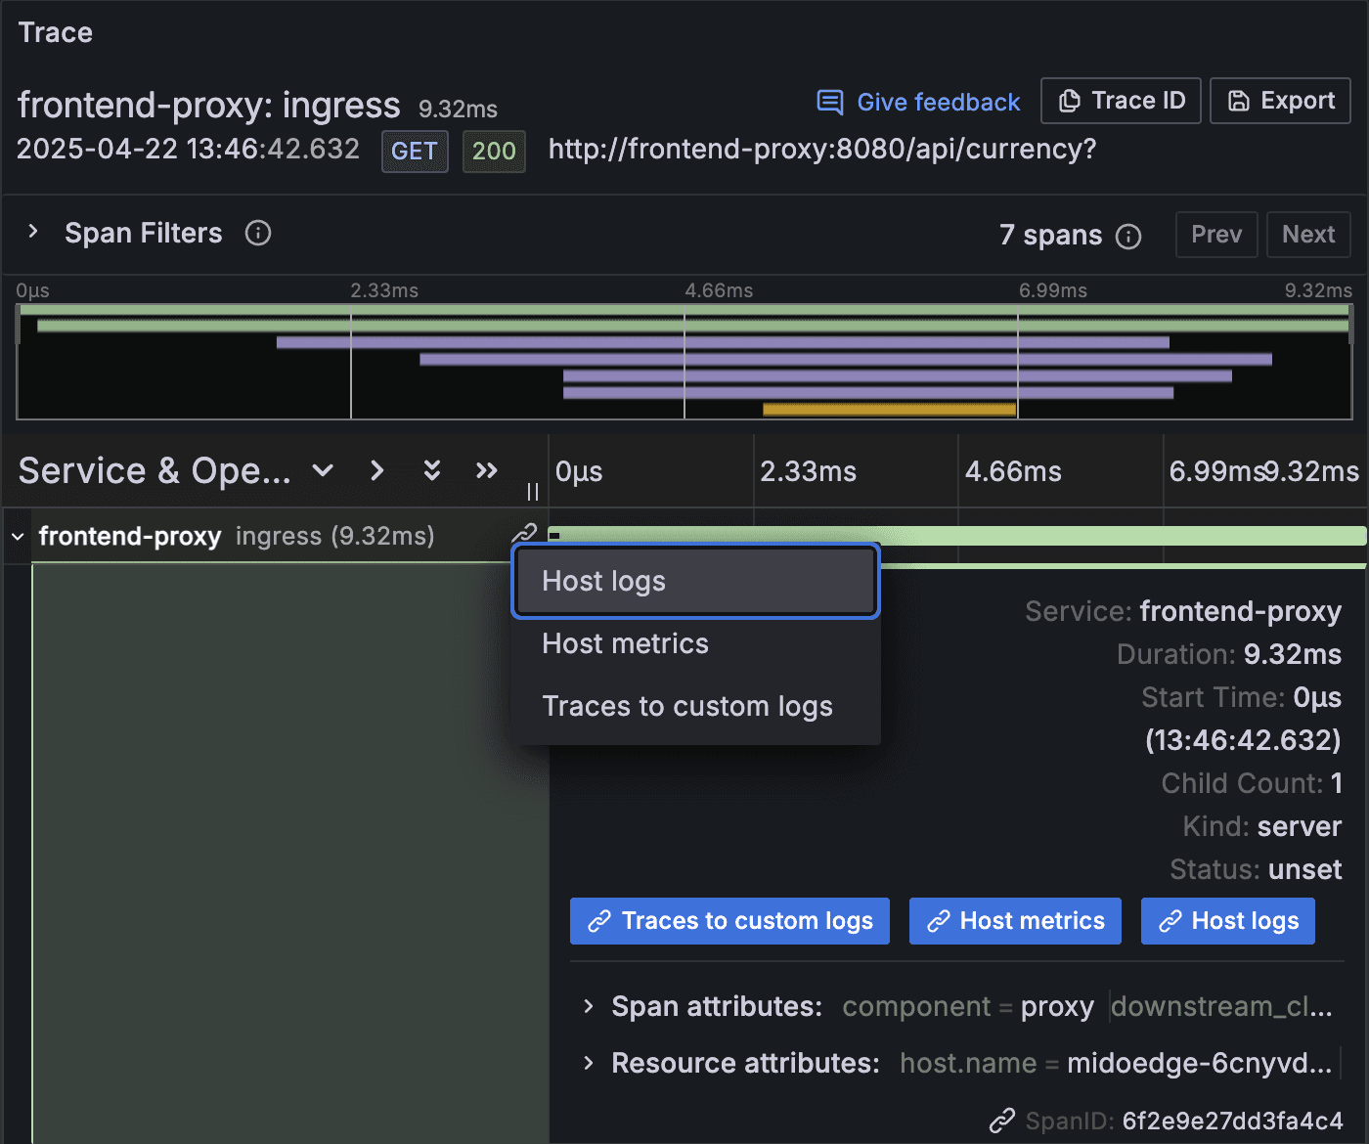Click the GET method badge

[x=414, y=151]
